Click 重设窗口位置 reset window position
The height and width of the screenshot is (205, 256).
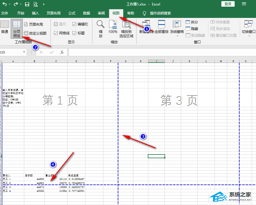(223, 36)
